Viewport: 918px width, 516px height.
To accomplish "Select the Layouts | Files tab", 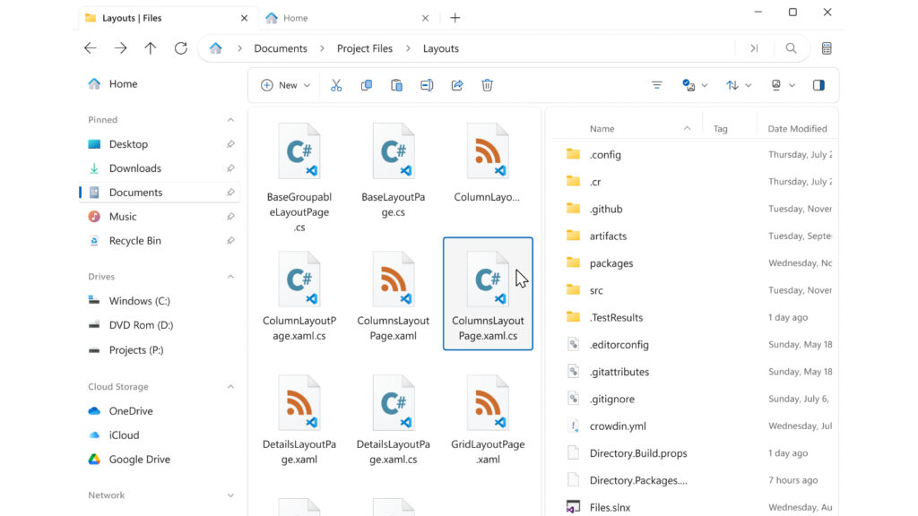I will coord(166,18).
